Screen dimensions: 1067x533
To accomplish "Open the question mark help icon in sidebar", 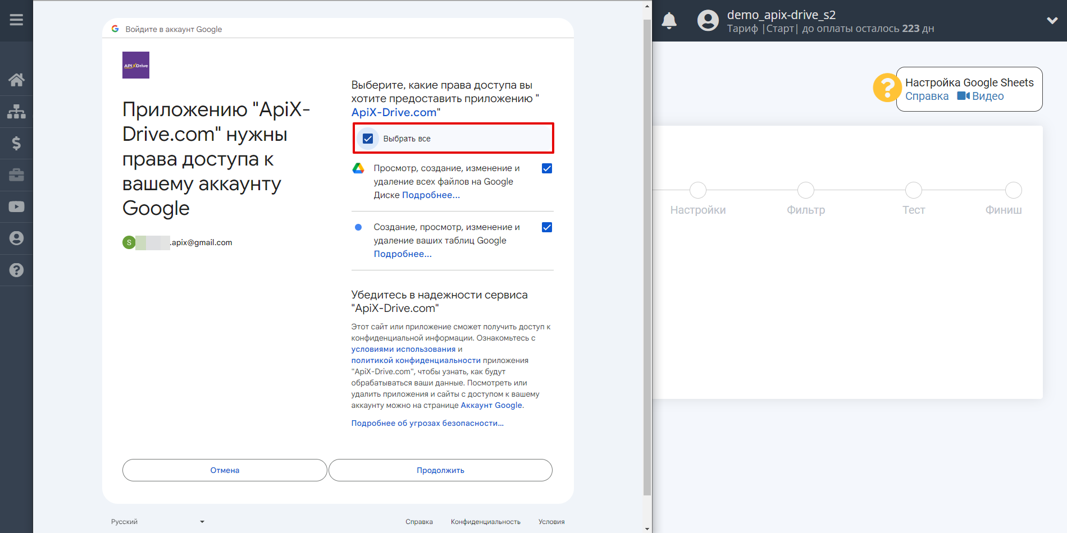I will click(x=16, y=270).
